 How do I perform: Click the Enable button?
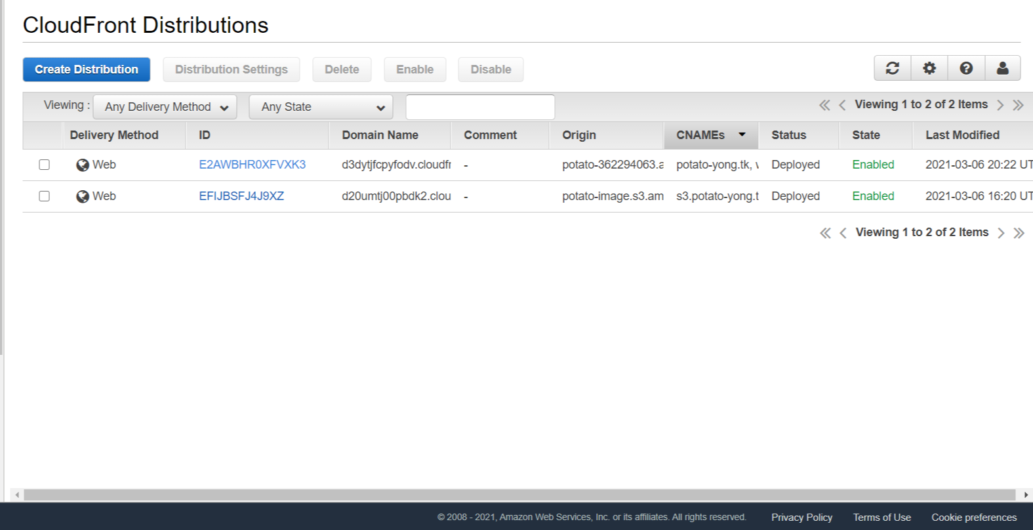point(415,70)
